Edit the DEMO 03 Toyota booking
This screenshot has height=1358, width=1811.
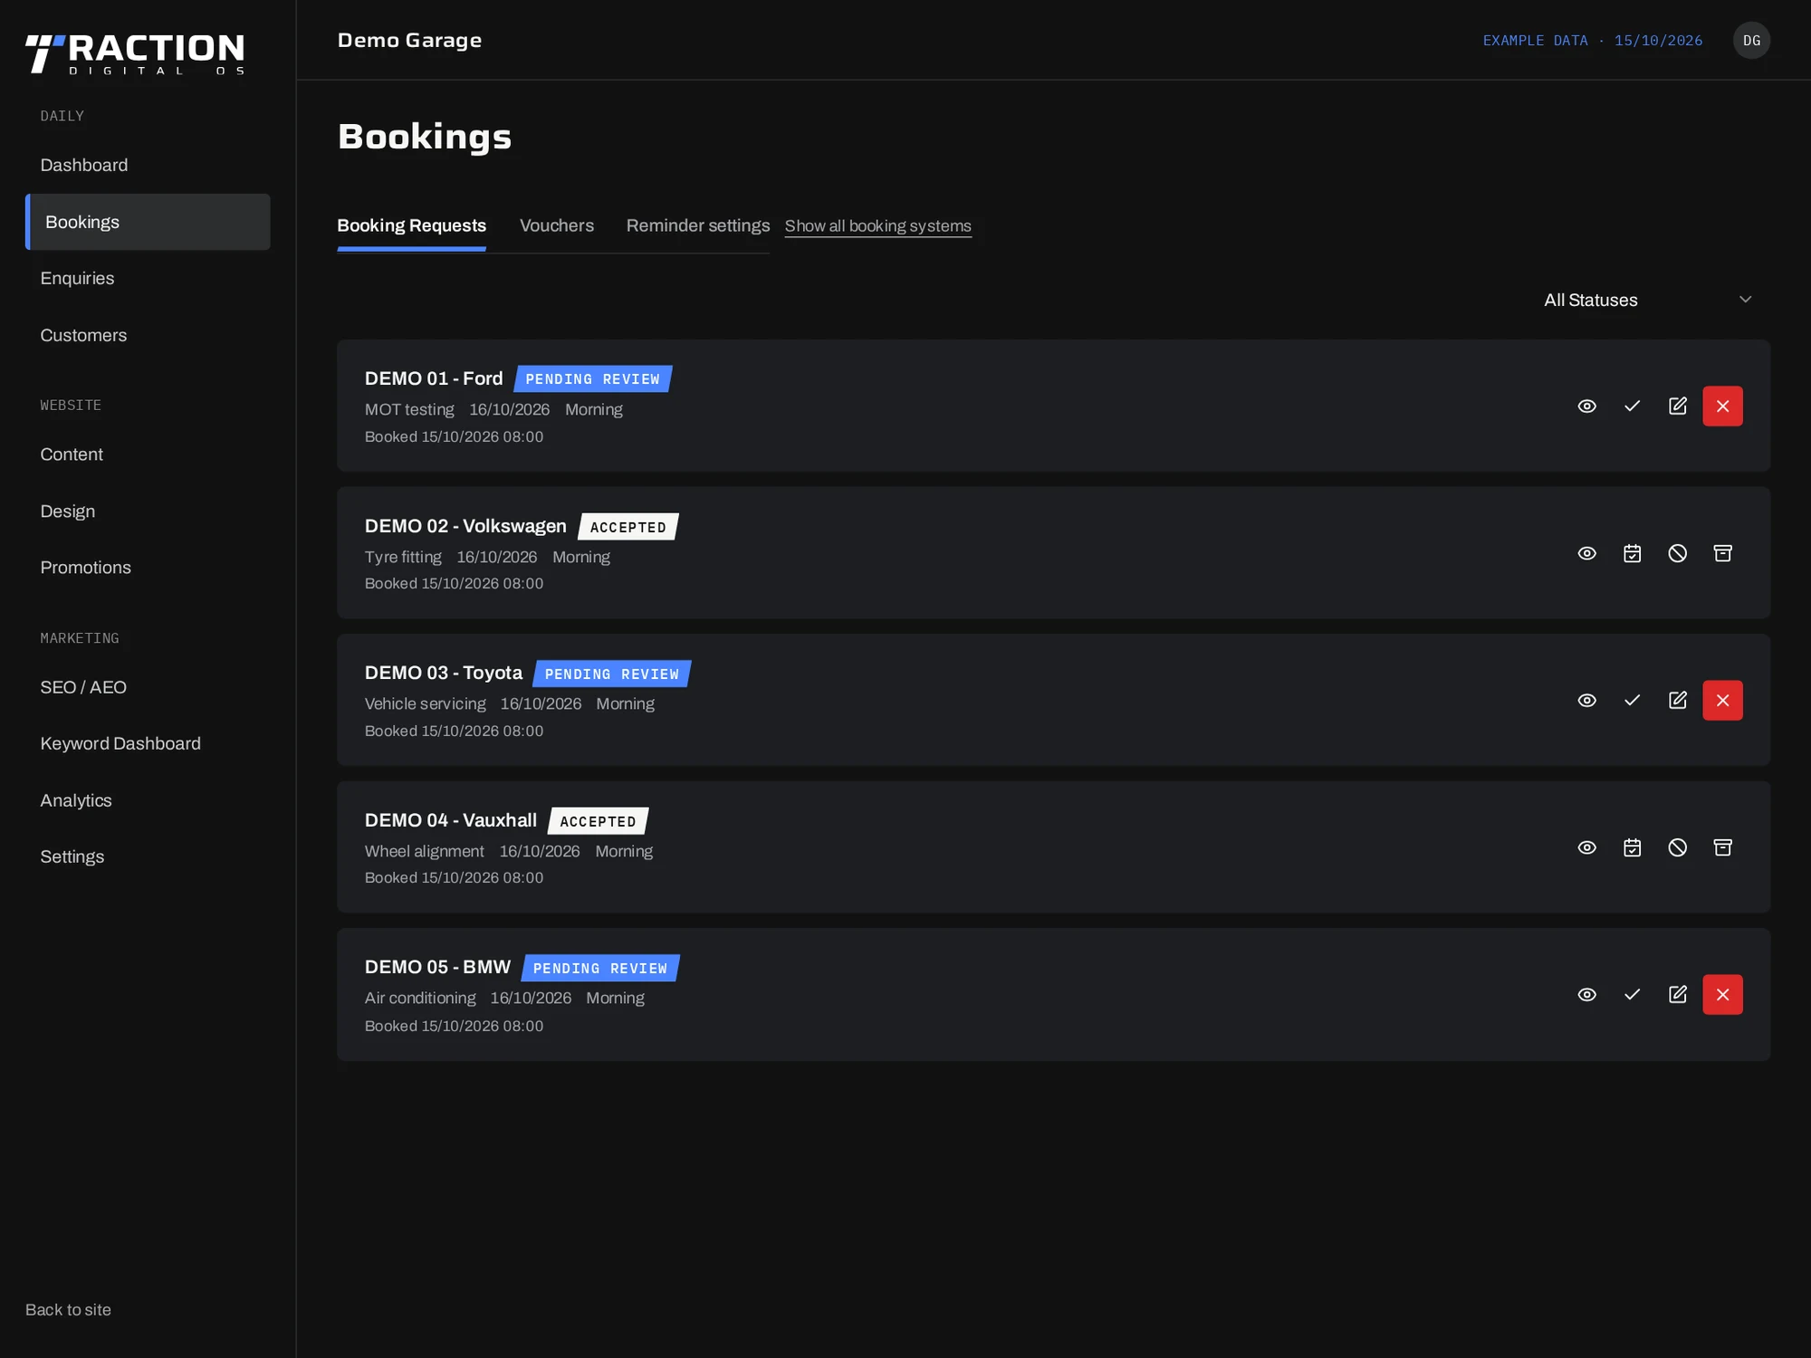point(1677,700)
